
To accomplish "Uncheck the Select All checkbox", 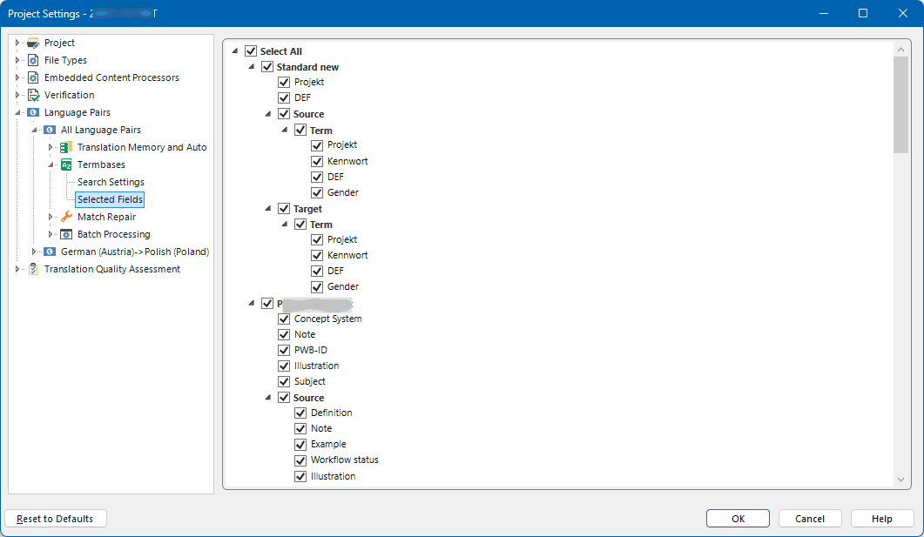I will [251, 50].
